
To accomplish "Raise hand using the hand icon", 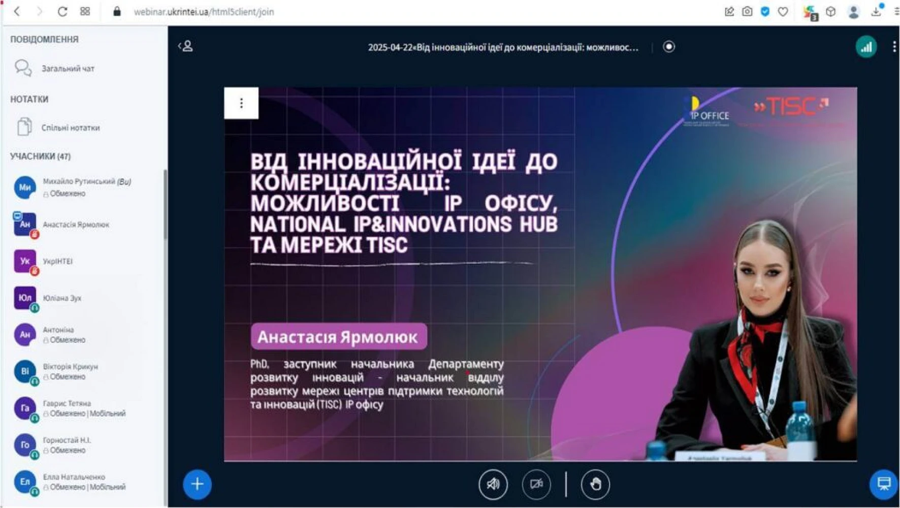I will coord(595,485).
